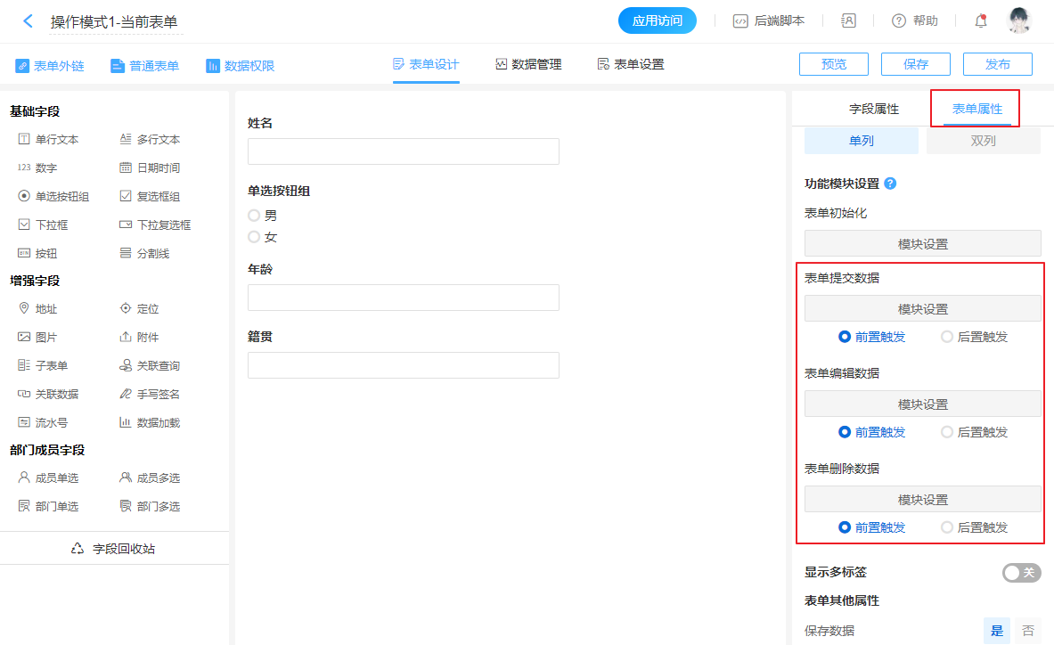This screenshot has width=1054, height=645.
Task: Open 模块设置 for 表单初始化
Action: click(x=923, y=244)
